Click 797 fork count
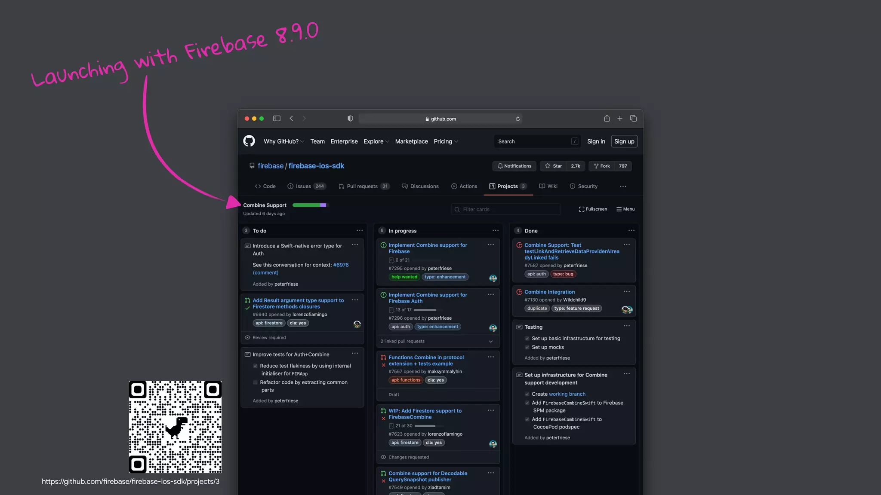Screen dimensions: 881x495 (x=623, y=166)
